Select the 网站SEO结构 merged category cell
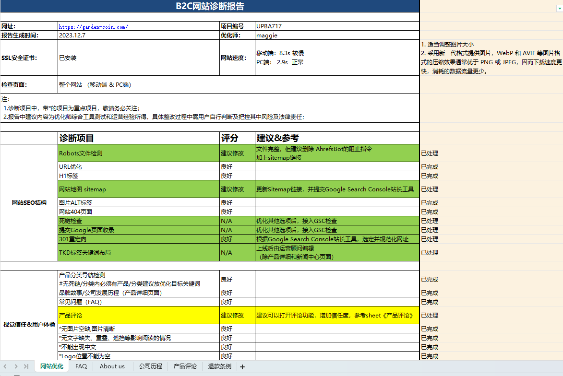This screenshot has height=376, width=563. (29, 203)
